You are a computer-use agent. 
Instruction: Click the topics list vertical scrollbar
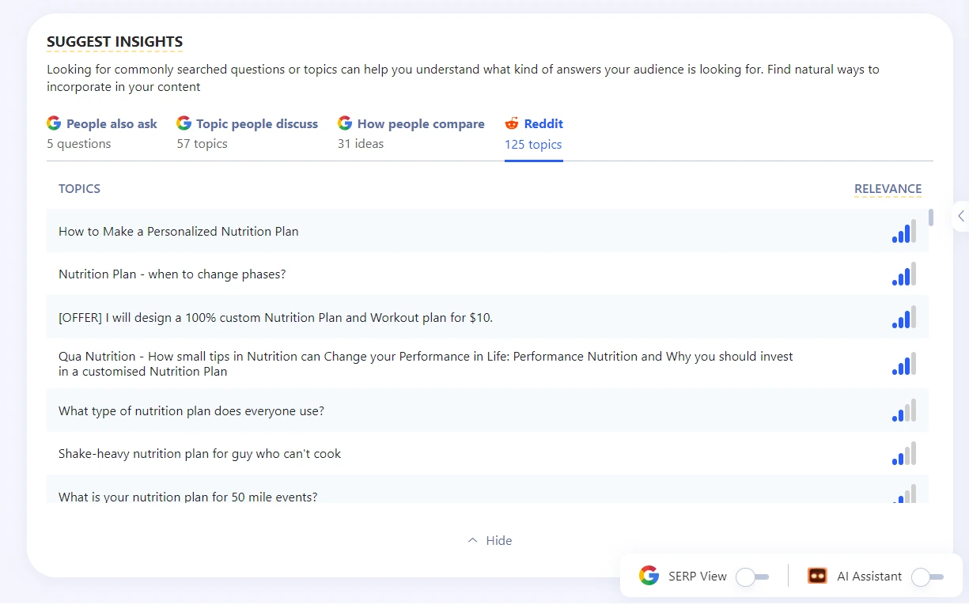(931, 217)
